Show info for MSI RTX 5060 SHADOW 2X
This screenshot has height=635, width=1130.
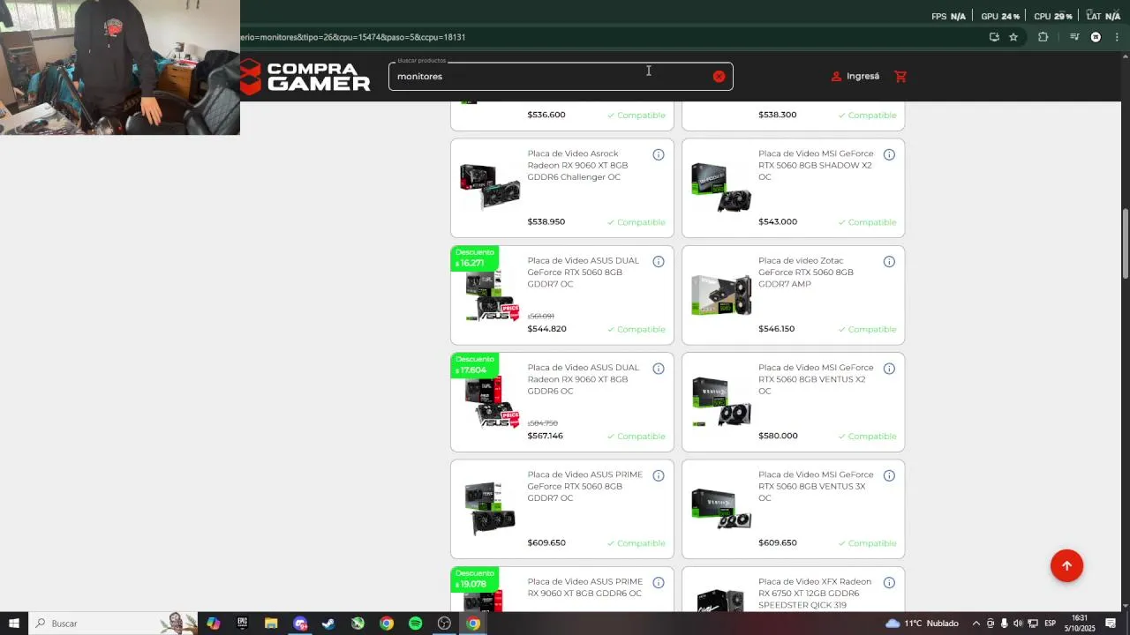[889, 155]
